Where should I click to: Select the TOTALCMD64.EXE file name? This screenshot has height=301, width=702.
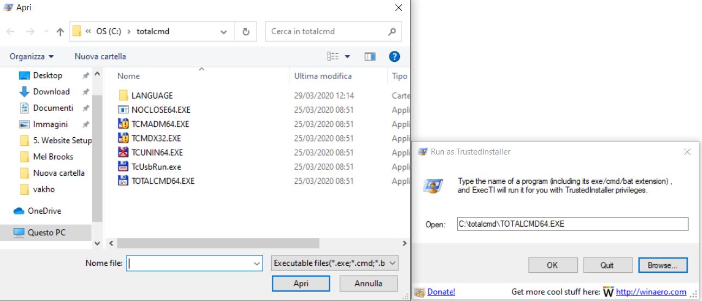tap(163, 181)
